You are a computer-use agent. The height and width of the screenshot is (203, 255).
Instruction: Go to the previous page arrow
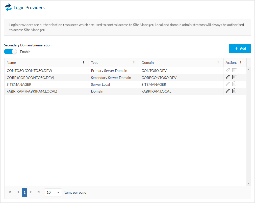click(18, 192)
